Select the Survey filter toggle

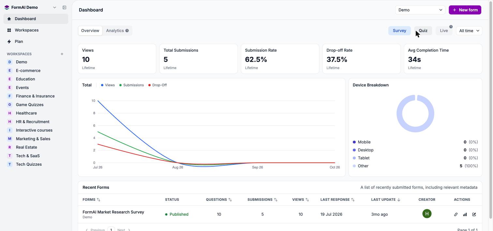coord(399,31)
